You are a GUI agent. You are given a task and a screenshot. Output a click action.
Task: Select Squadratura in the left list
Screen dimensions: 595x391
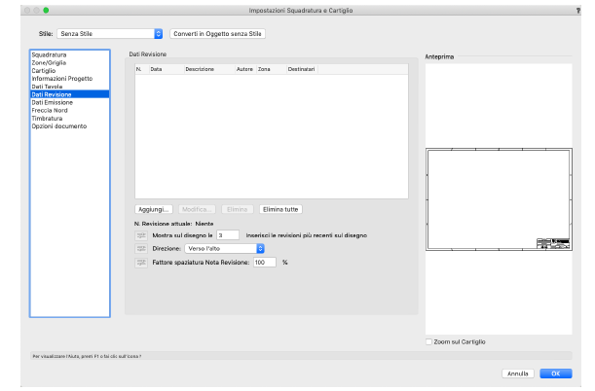(70, 54)
